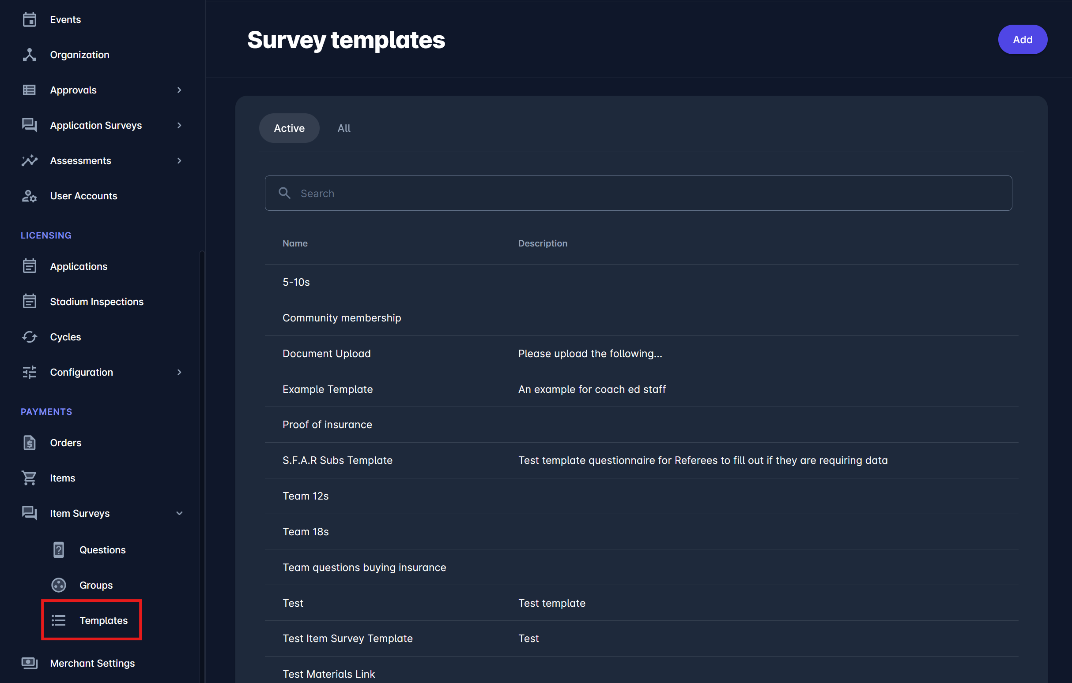
Task: Click the Items shopping cart icon
Action: (x=30, y=478)
